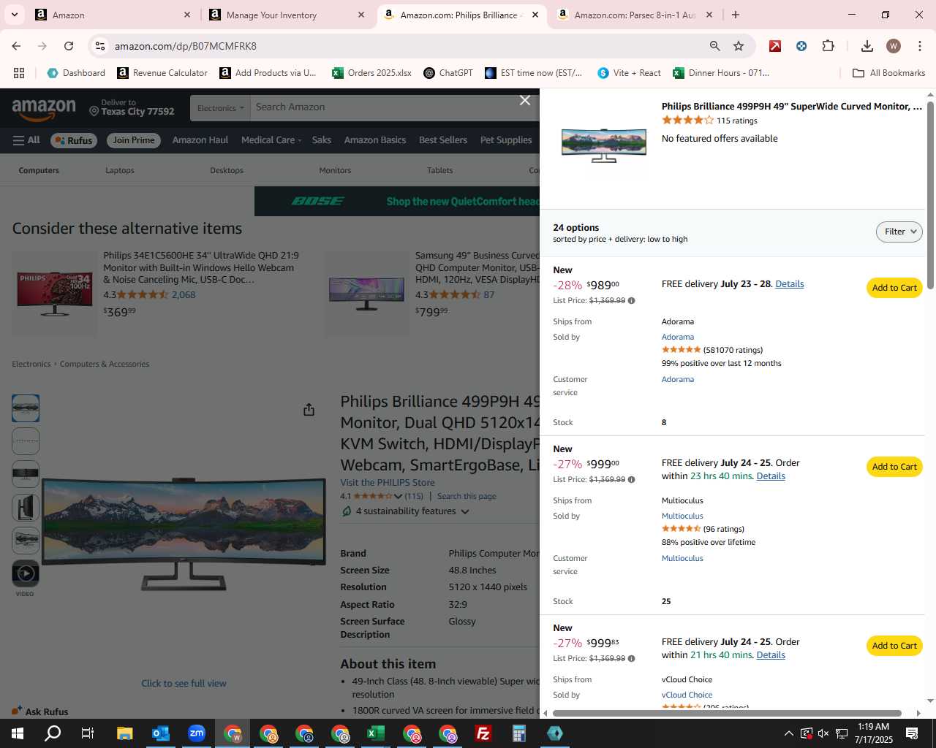Open ChatGPT bookmark
The width and height of the screenshot is (936, 748).
coord(448,73)
